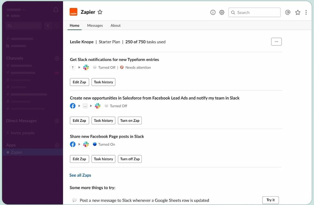
Task: Select the Facebook icon in the Salesforce Zap
Action: pyautogui.click(x=73, y=106)
